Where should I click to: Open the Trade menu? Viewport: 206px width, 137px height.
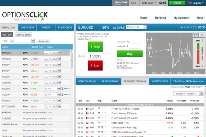coord(144,18)
